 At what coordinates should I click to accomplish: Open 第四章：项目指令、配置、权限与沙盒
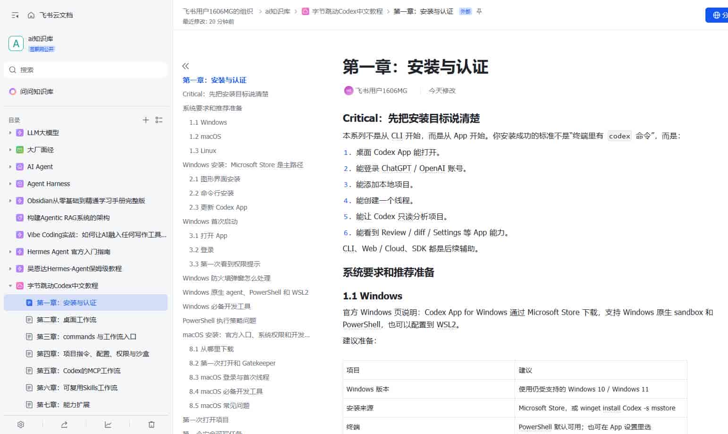click(93, 354)
